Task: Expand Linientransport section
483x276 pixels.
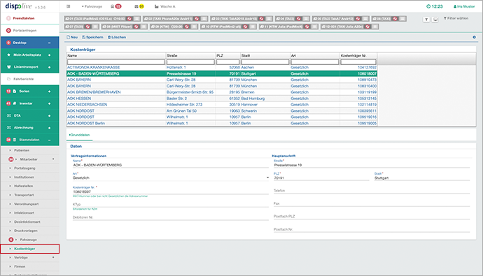Action: pos(49,67)
